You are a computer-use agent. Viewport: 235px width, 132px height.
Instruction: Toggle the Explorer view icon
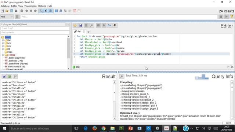coord(79,11)
